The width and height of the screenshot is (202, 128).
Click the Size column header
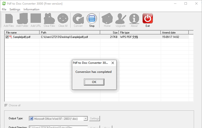109,32
